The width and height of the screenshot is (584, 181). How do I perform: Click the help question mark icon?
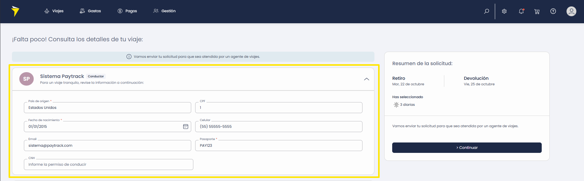553,11
